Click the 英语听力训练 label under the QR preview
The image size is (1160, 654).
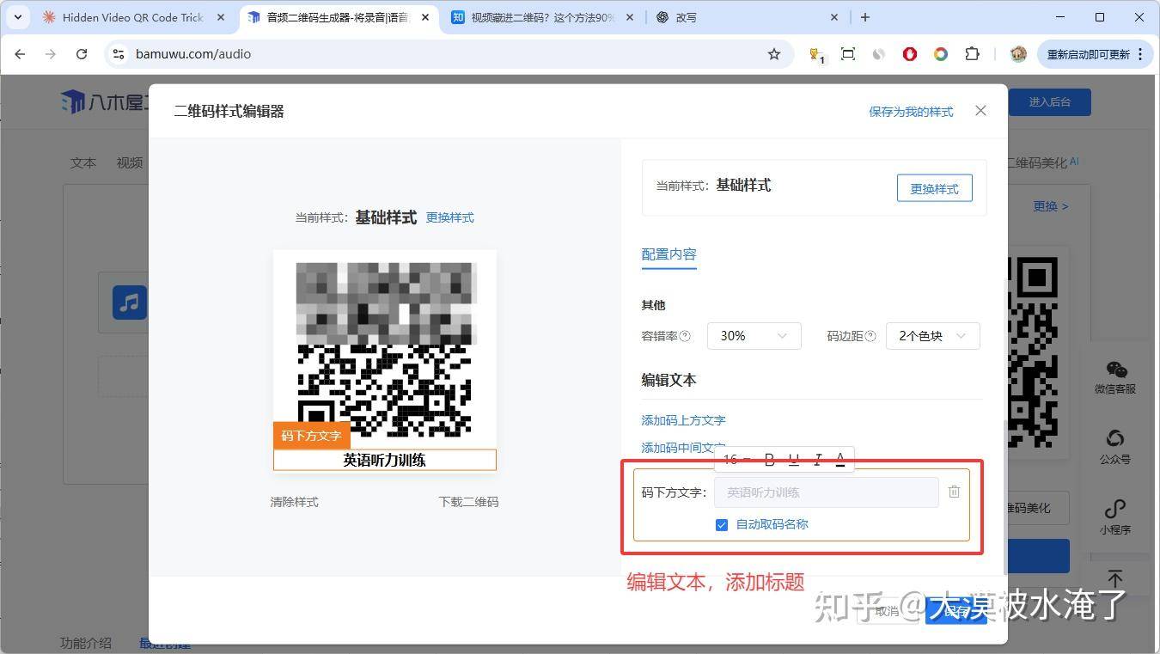pyautogui.click(x=385, y=460)
